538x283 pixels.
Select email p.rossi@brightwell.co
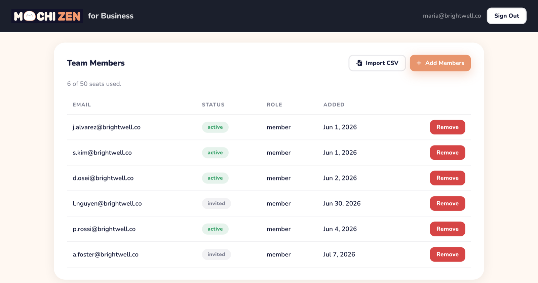tap(104, 229)
